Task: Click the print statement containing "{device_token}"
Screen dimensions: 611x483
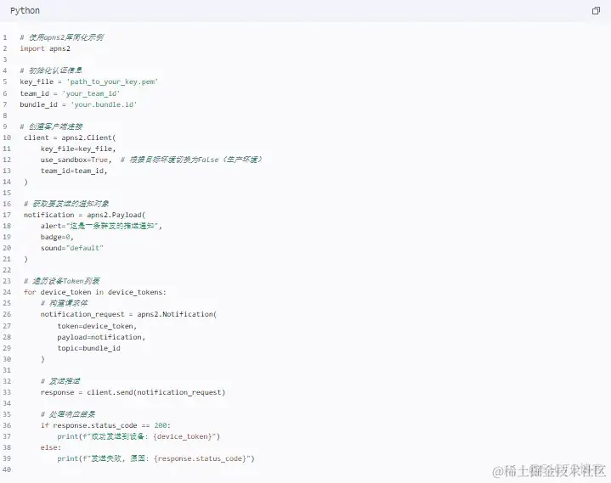Action: pyautogui.click(x=139, y=436)
